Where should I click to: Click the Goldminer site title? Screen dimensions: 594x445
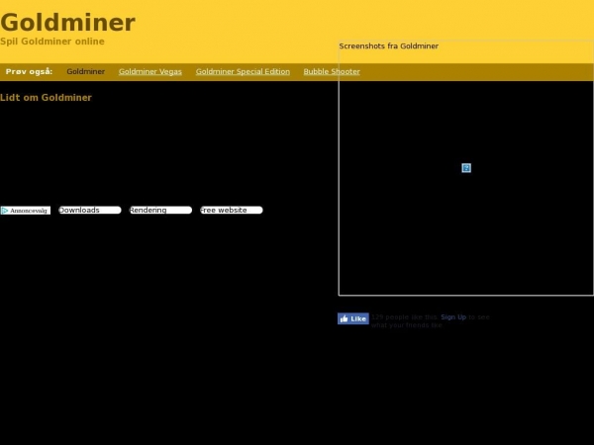pyautogui.click(x=67, y=23)
